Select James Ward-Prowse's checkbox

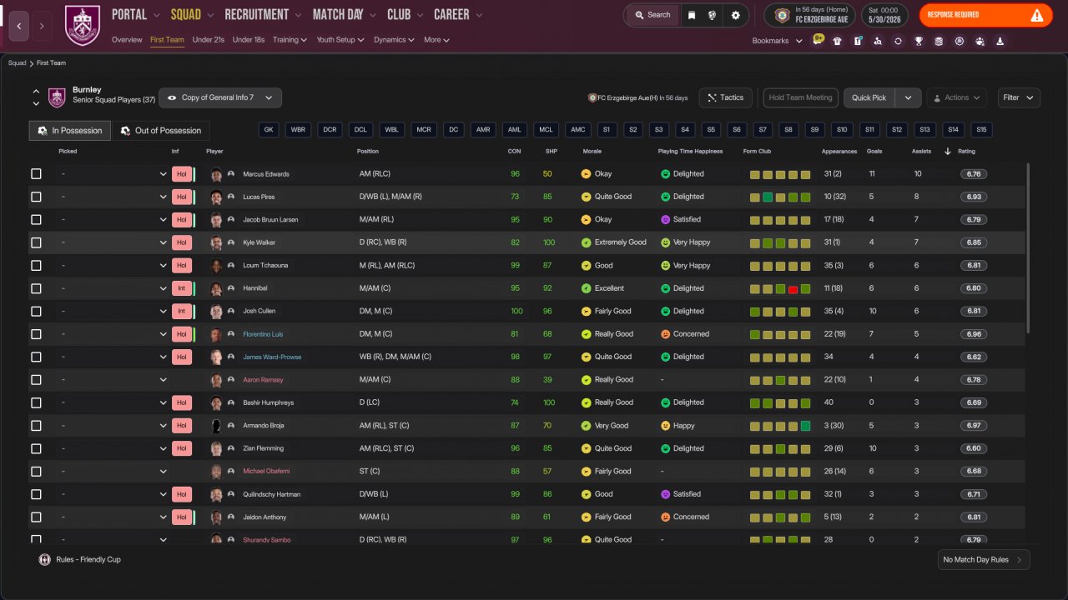pyautogui.click(x=36, y=357)
